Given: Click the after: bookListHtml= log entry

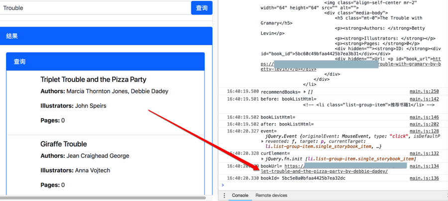Looking at the screenshot, I should pos(287,124).
